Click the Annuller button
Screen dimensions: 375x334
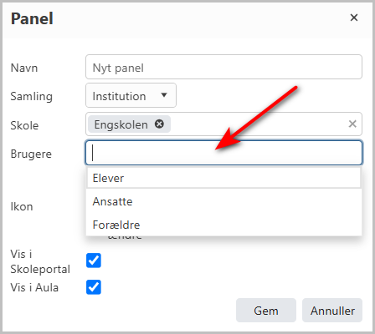332,311
